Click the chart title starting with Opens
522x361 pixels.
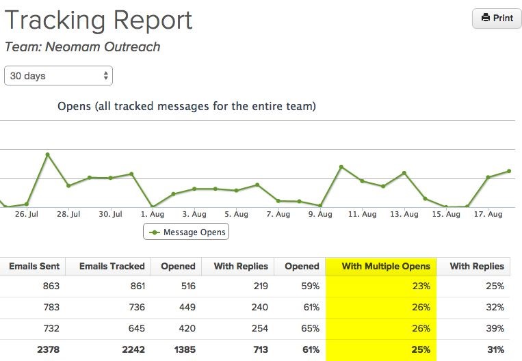(x=186, y=106)
